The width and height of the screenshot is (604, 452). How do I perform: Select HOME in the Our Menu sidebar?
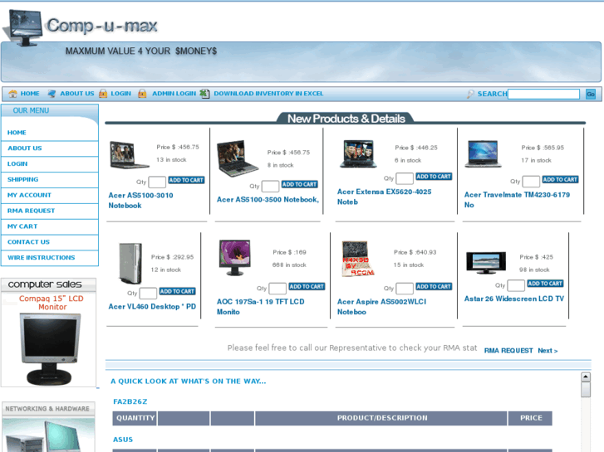pyautogui.click(x=17, y=133)
